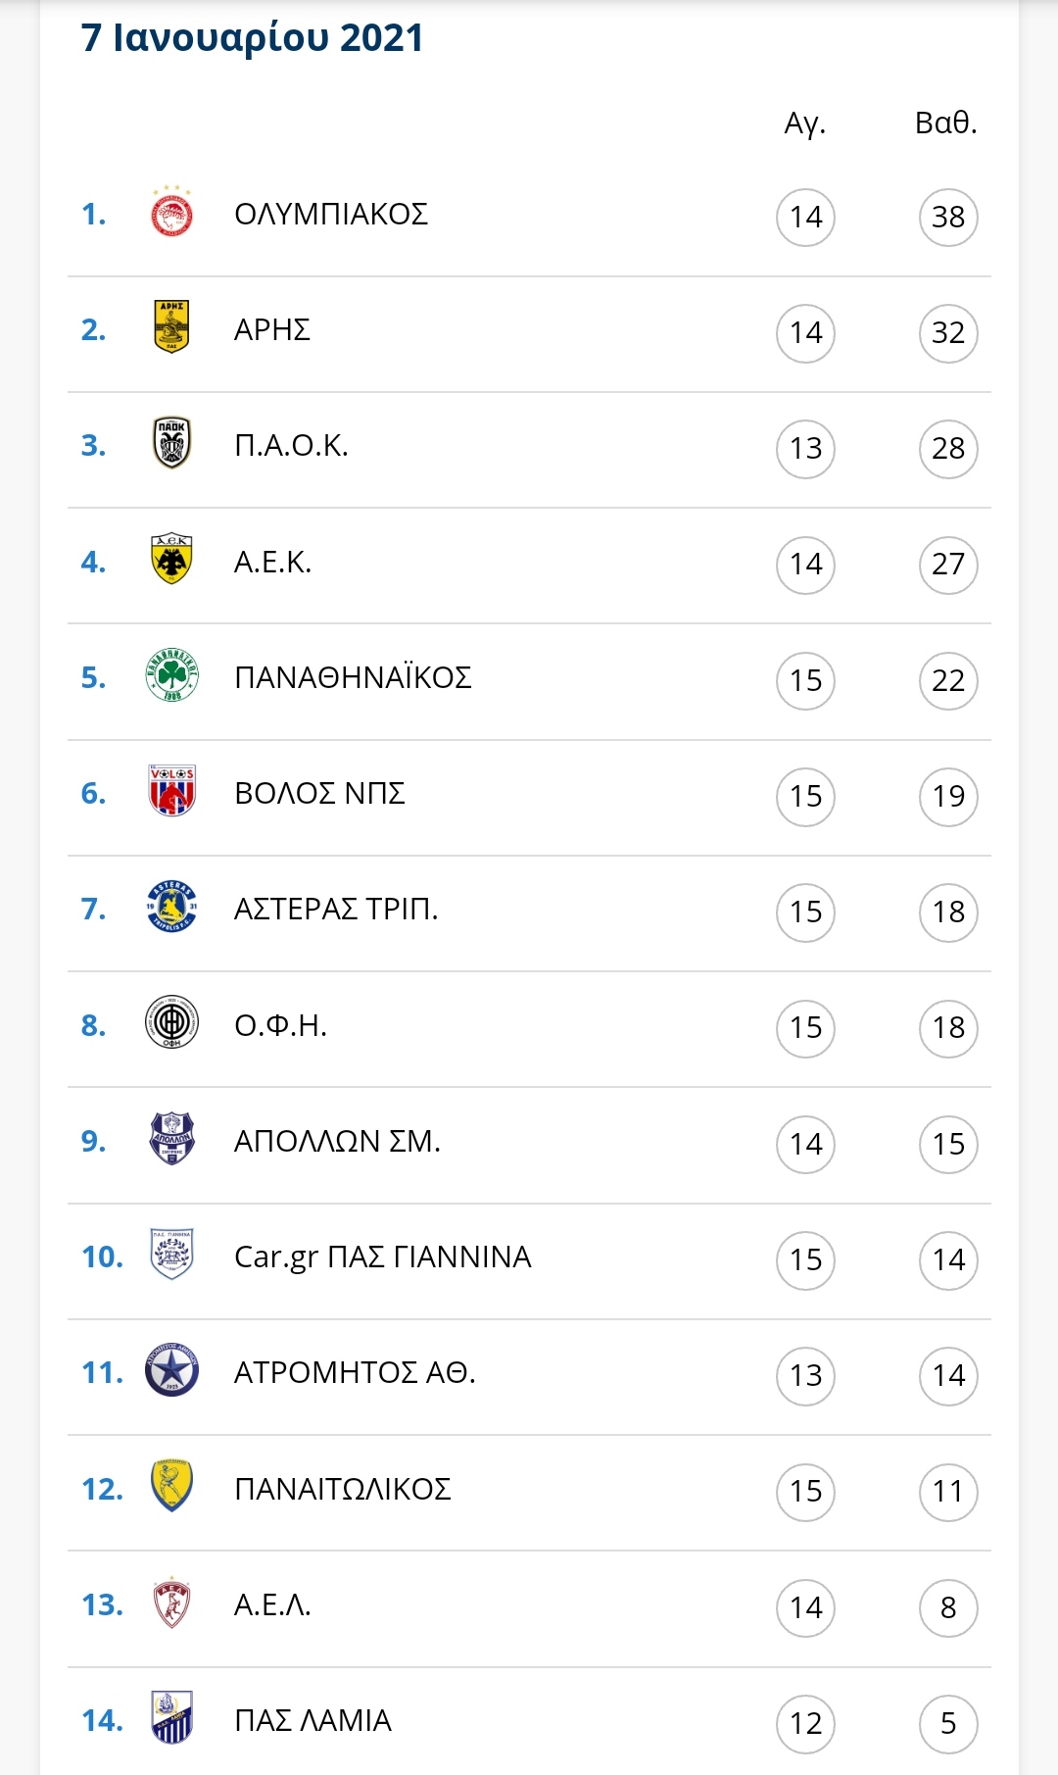Click the Aris yellow shield logo

click(x=171, y=327)
